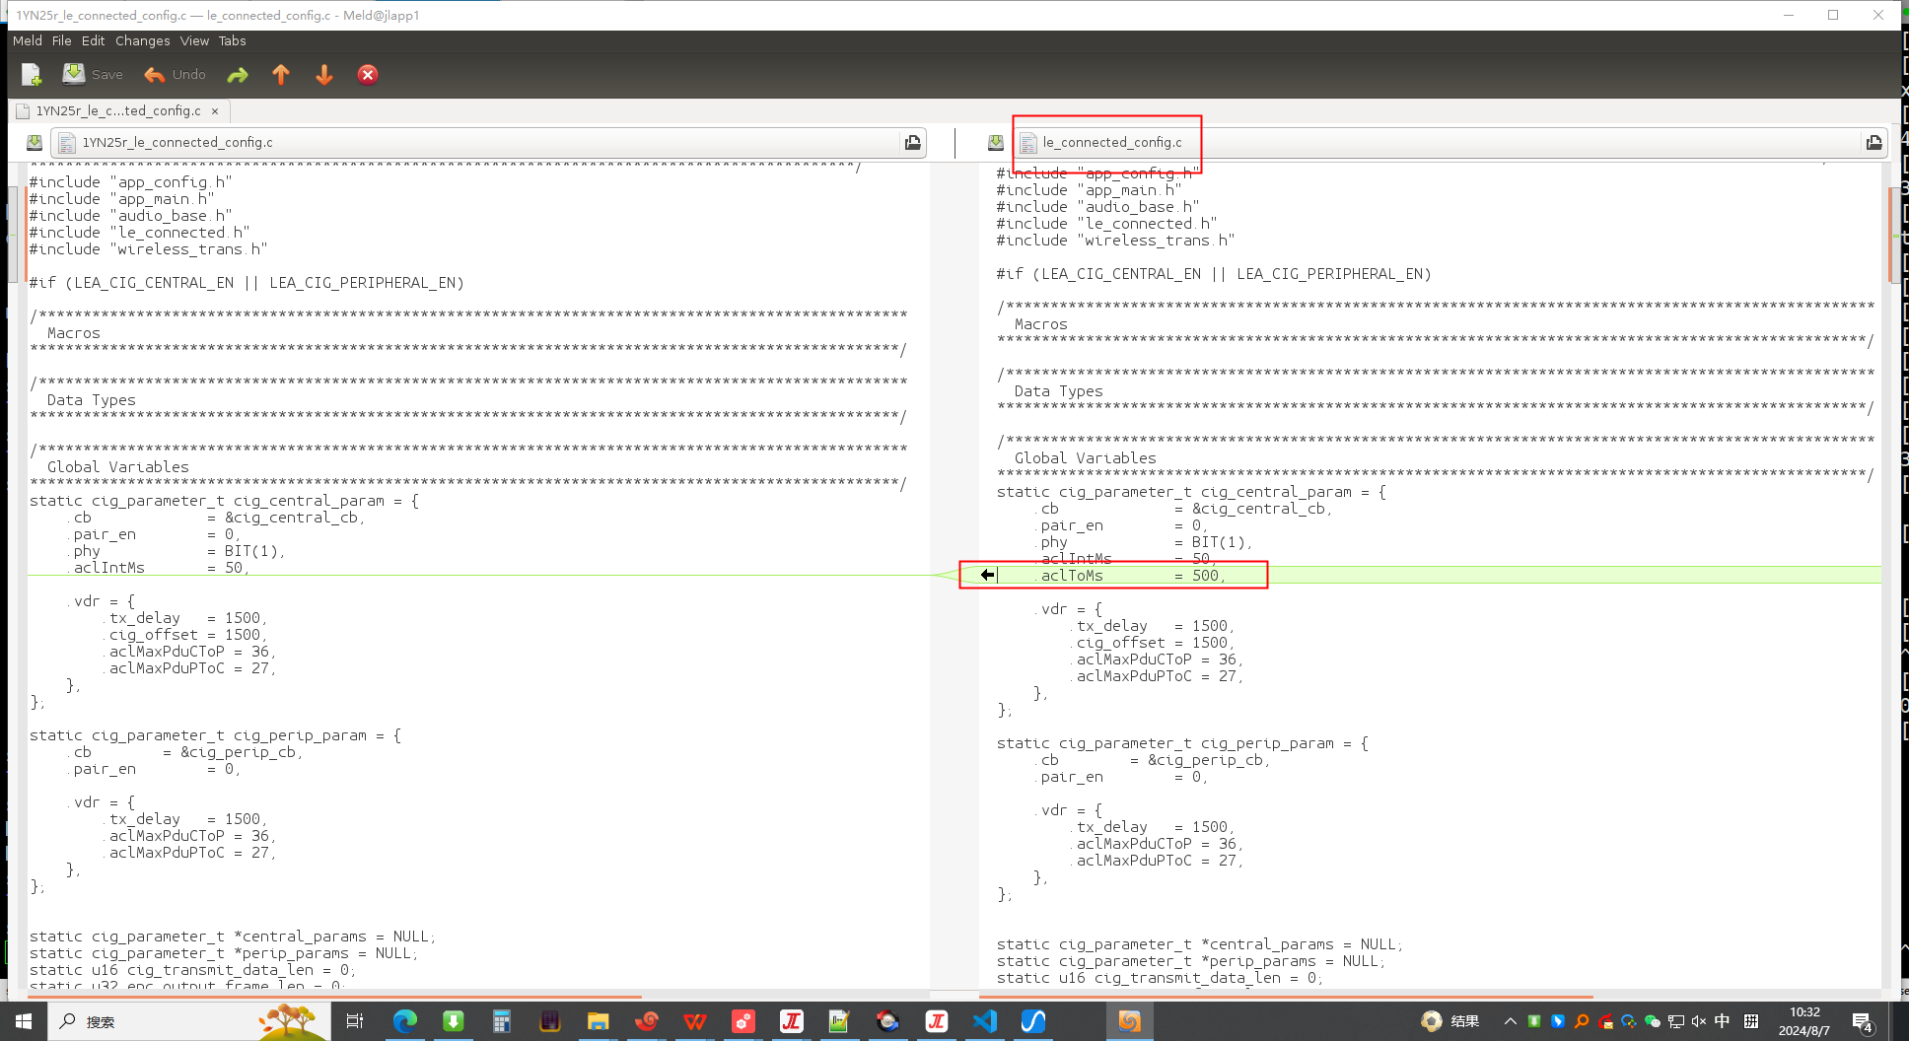Click the Save button in toolbar
1909x1041 pixels.
pyautogui.click(x=93, y=75)
